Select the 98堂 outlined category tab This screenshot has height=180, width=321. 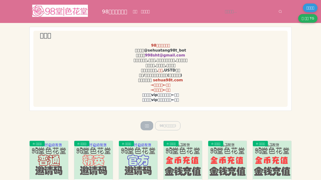(168, 126)
